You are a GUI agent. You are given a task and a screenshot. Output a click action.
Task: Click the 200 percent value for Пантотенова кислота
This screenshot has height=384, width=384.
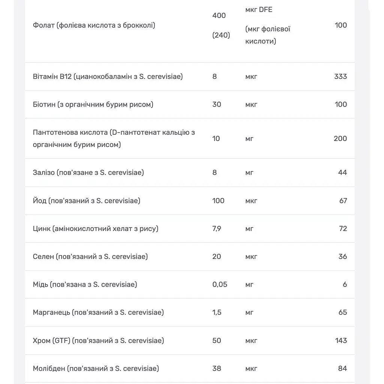tap(340, 138)
